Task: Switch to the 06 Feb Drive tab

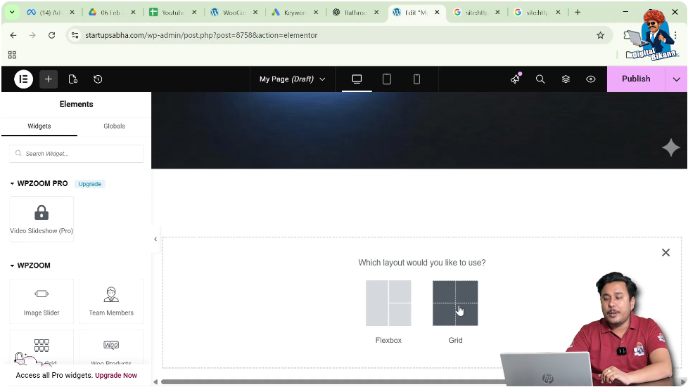Action: (112, 12)
